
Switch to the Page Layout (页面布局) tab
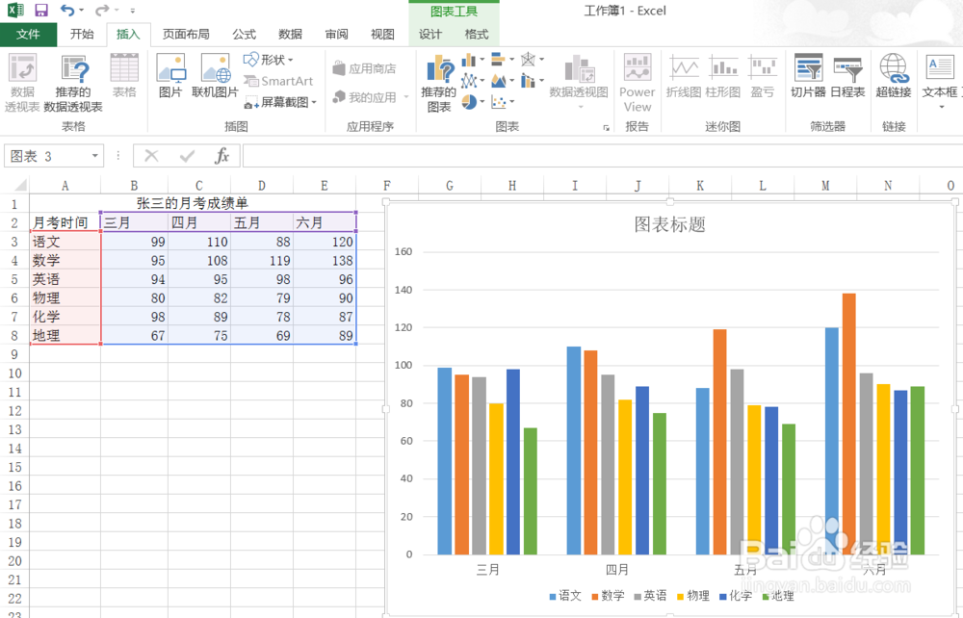pos(186,35)
